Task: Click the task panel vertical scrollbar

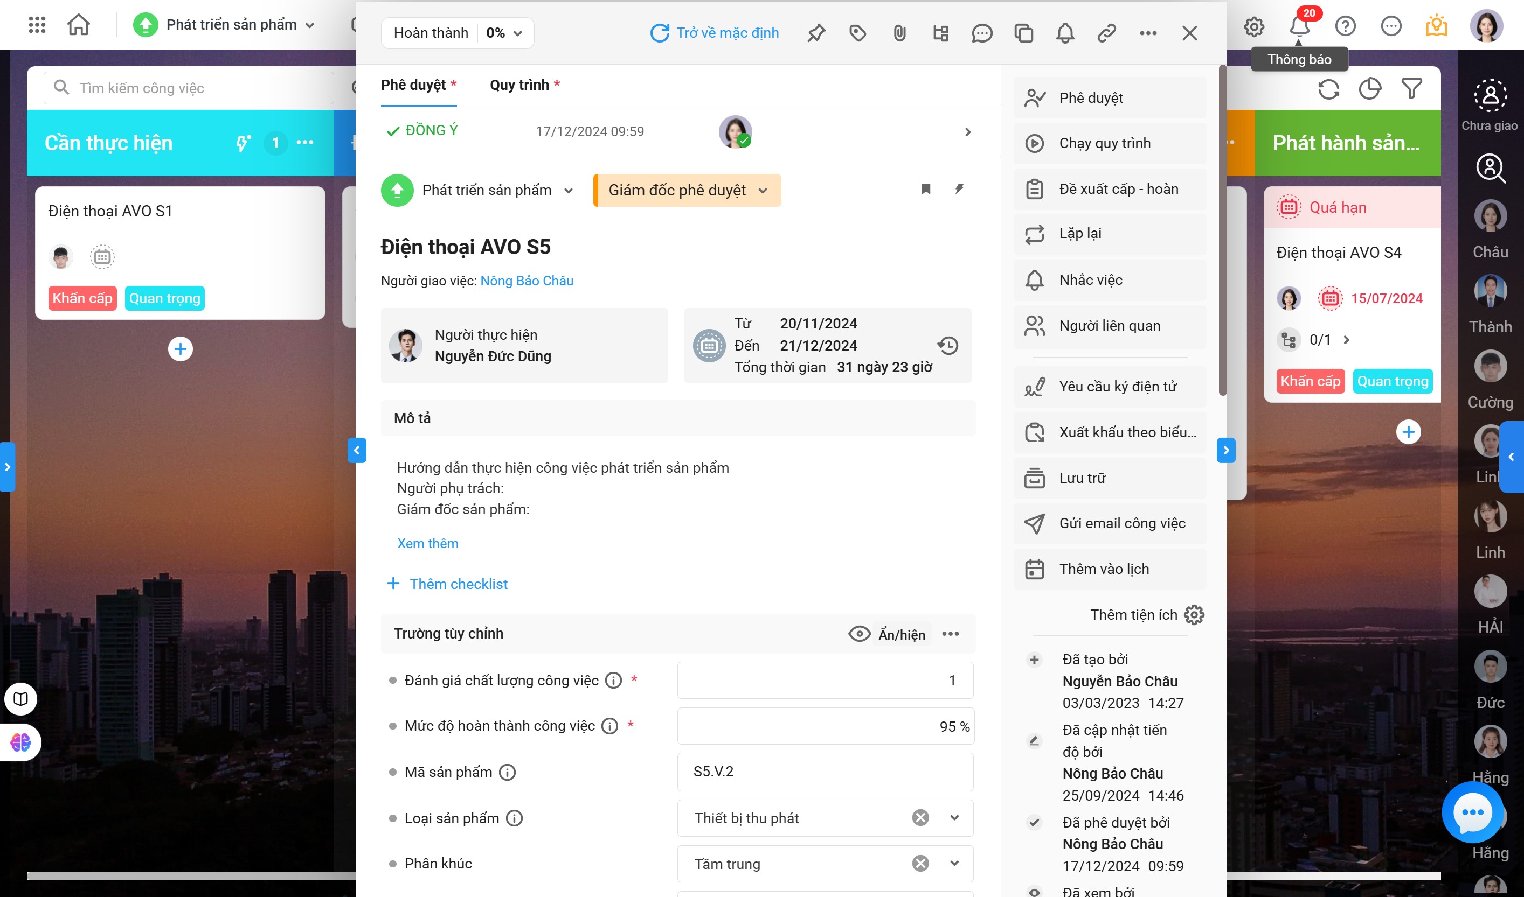Action: click(1222, 230)
